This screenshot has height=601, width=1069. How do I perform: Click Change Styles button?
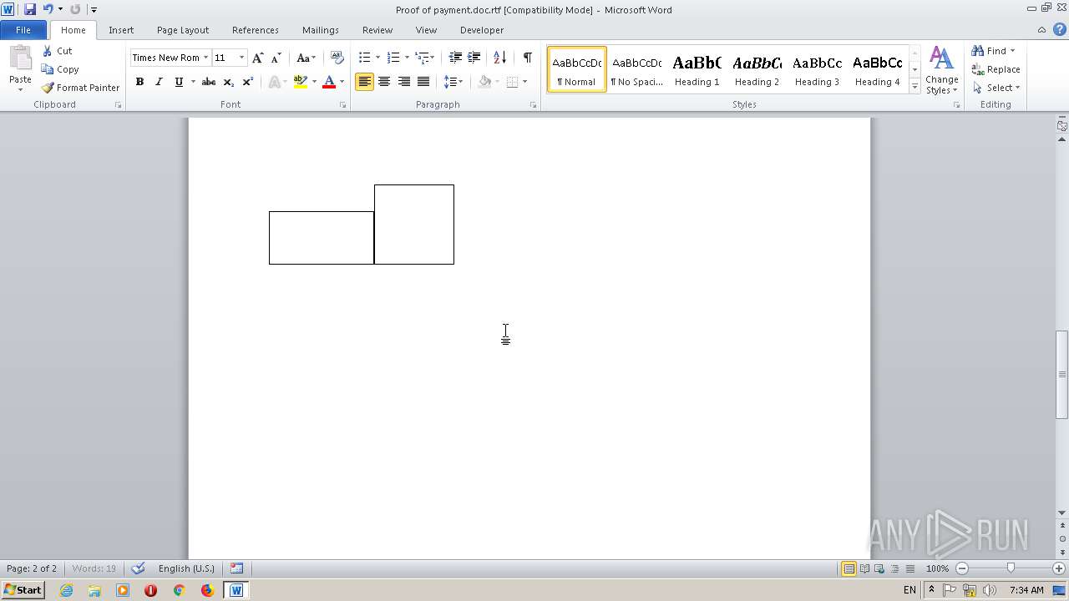click(941, 70)
